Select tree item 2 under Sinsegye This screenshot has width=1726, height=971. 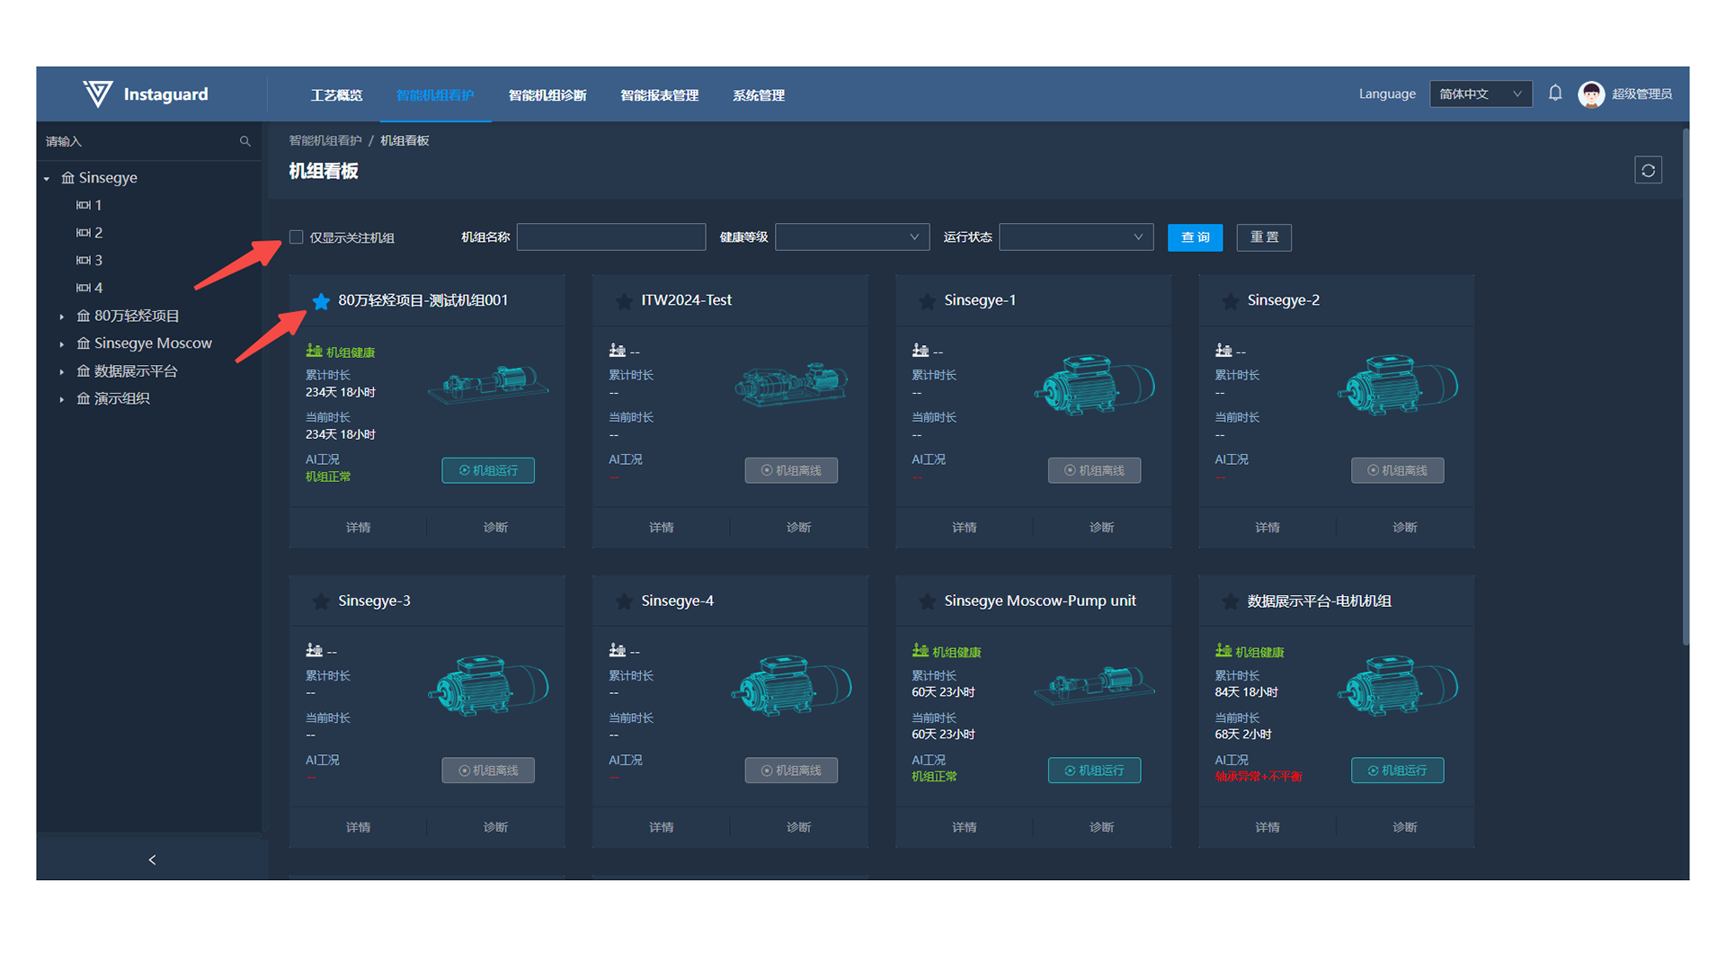coord(98,233)
